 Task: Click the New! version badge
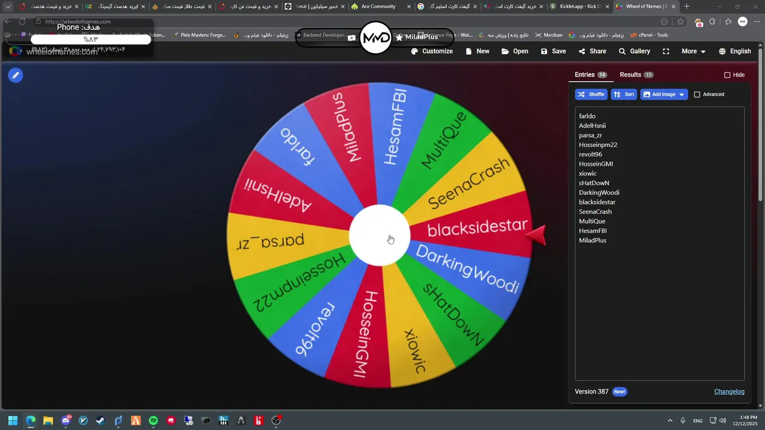(620, 392)
